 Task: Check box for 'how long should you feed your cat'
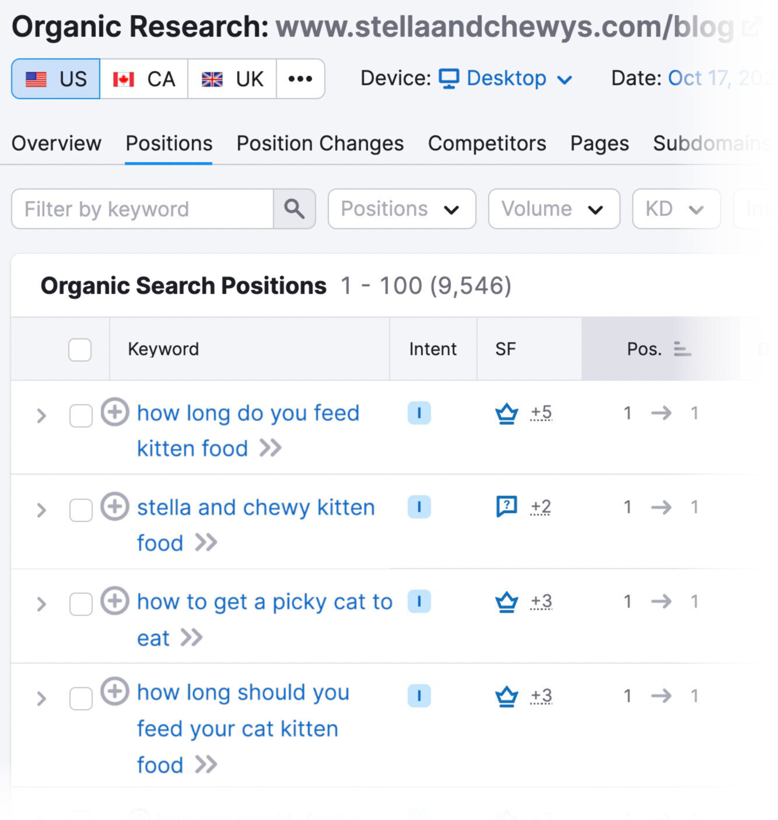click(81, 699)
